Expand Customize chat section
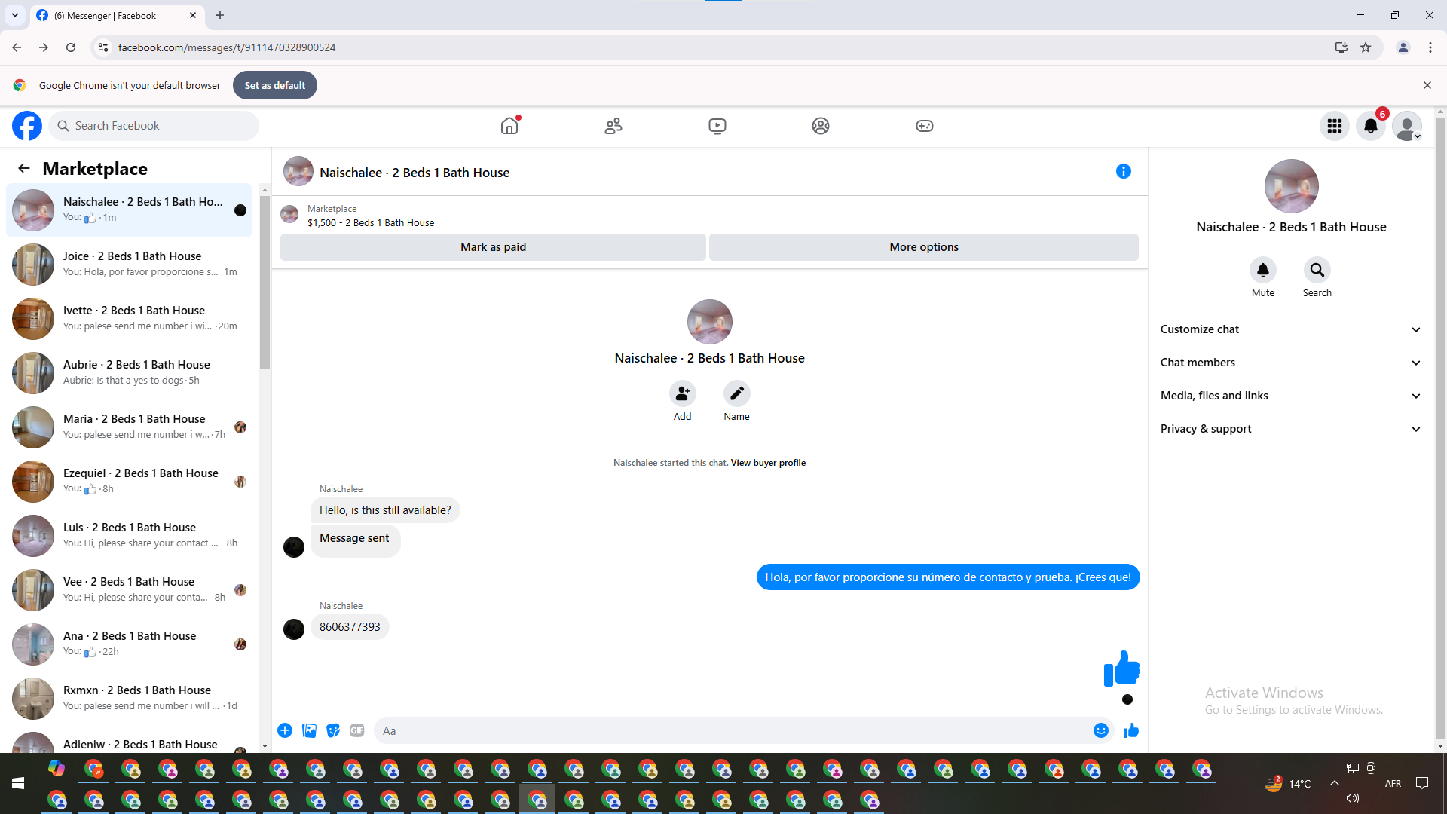The image size is (1447, 814). [1291, 329]
